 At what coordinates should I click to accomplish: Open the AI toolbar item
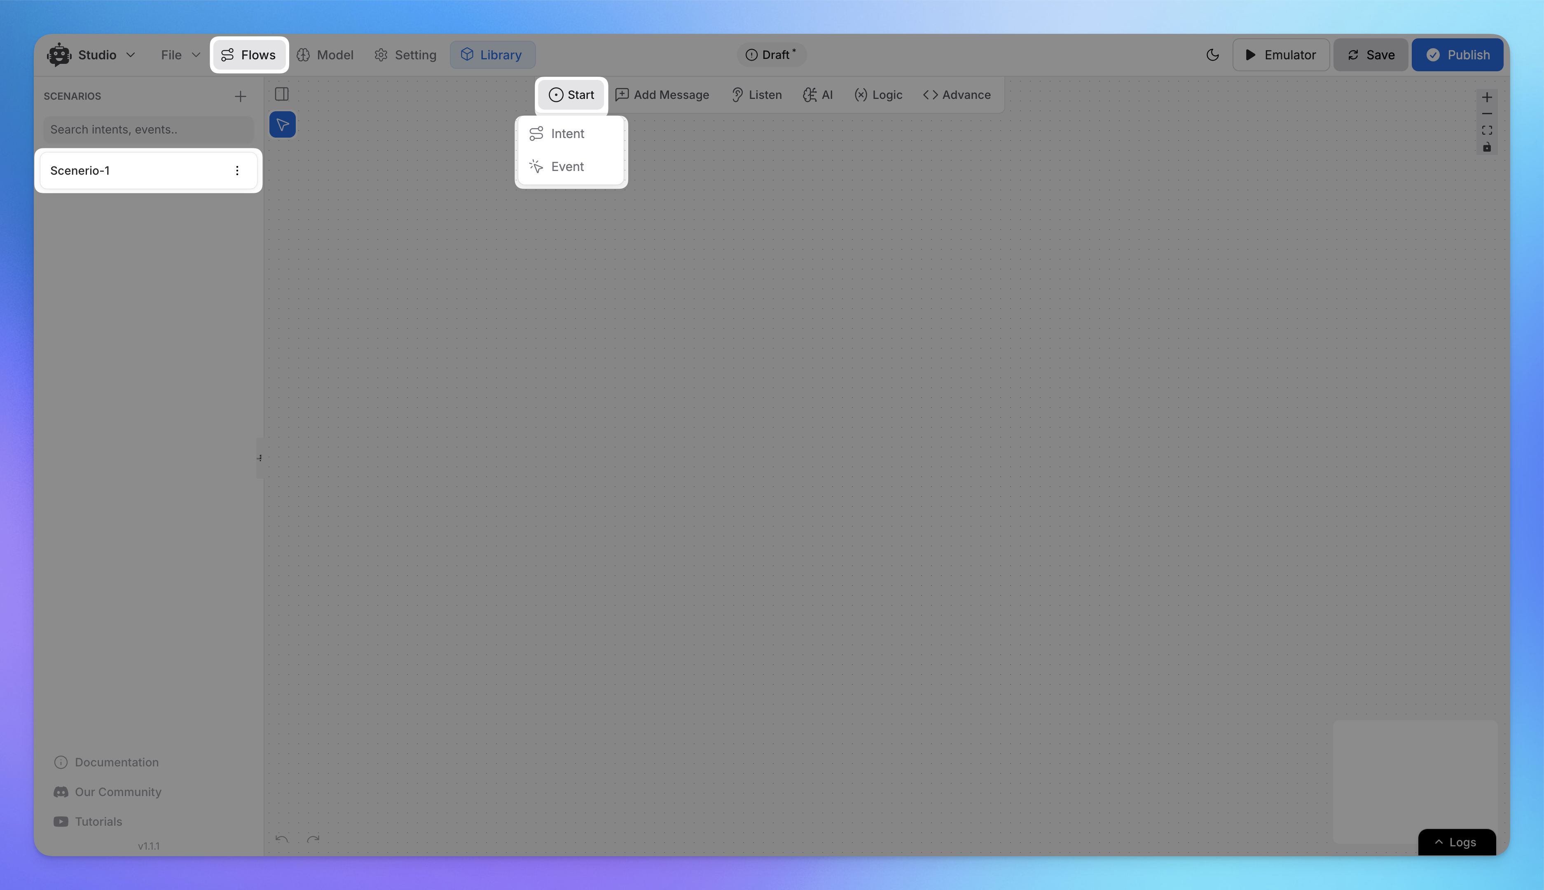pos(817,95)
